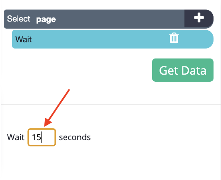Select the blue Wait command row

point(113,39)
